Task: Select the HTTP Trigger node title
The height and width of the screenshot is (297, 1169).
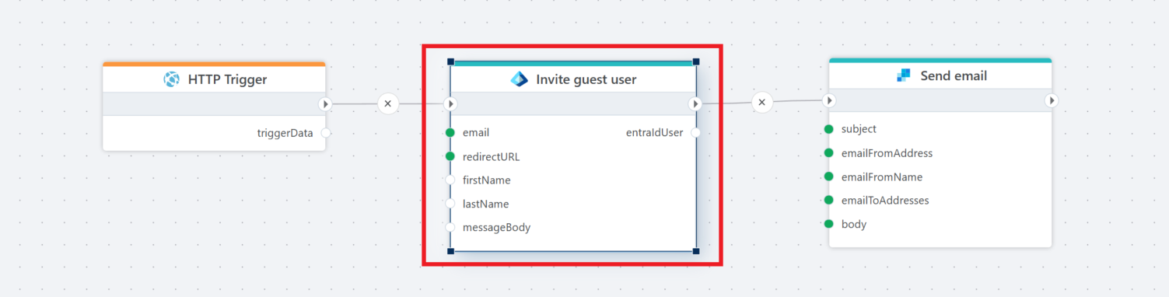Action: coord(227,79)
